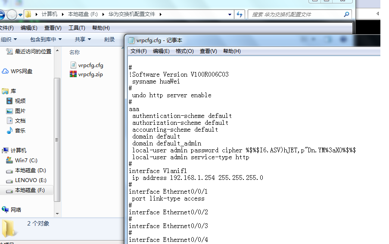The image size is (389, 244).
Task: Open Explorer 查看(V) menu
Action: (53, 28)
